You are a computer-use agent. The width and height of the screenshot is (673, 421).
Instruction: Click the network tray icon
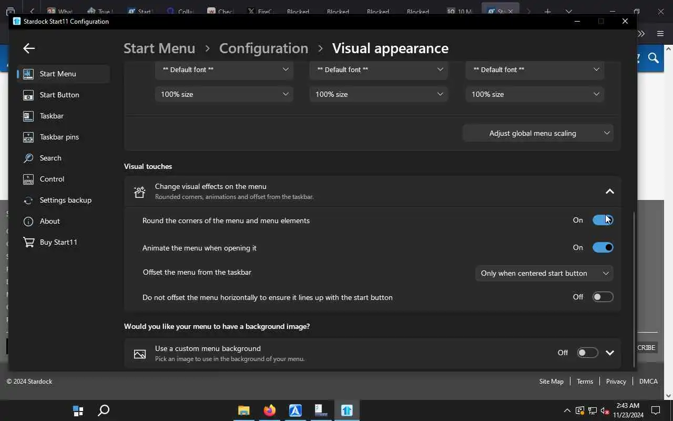tap(593, 410)
